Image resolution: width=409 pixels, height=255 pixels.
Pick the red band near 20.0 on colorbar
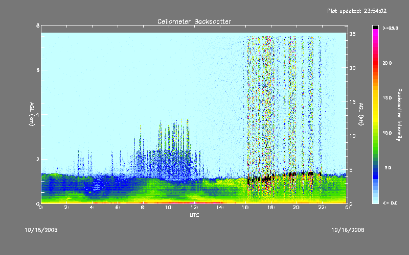tap(375, 63)
